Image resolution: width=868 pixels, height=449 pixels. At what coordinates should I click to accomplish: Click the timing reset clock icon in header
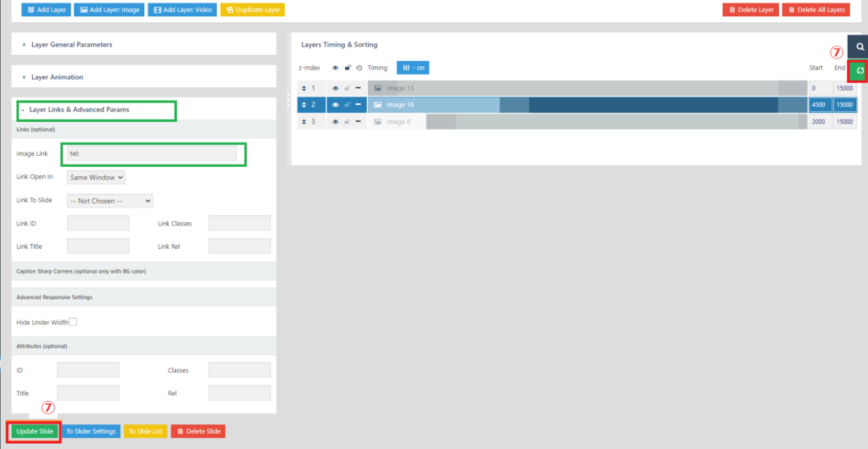pyautogui.click(x=359, y=68)
